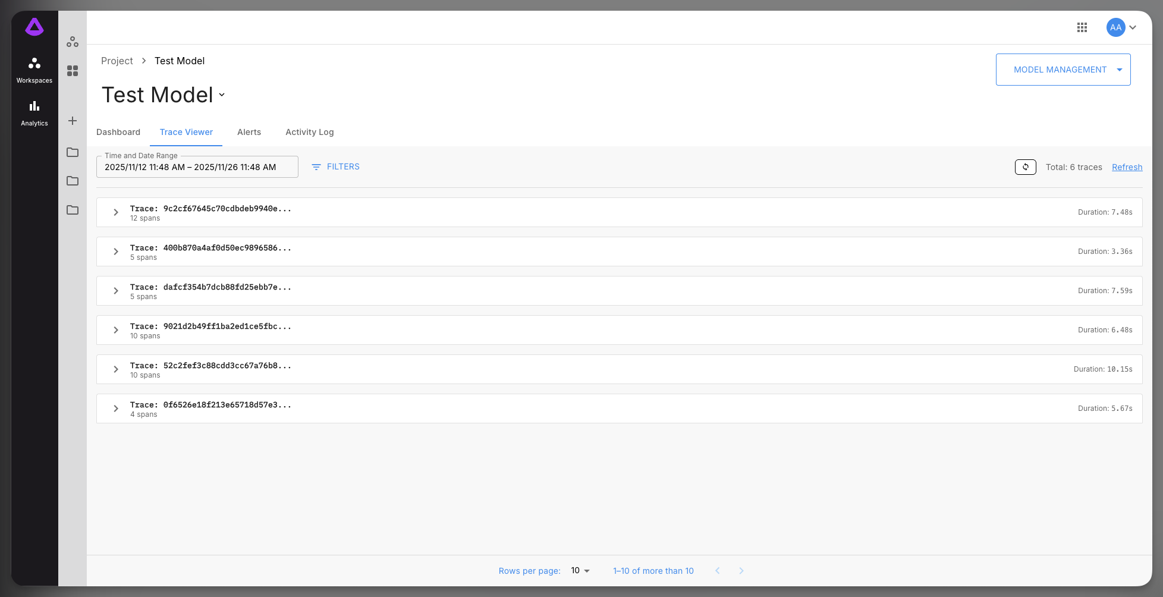
Task: Click the Duration: 10.15s text
Action: click(x=1103, y=369)
